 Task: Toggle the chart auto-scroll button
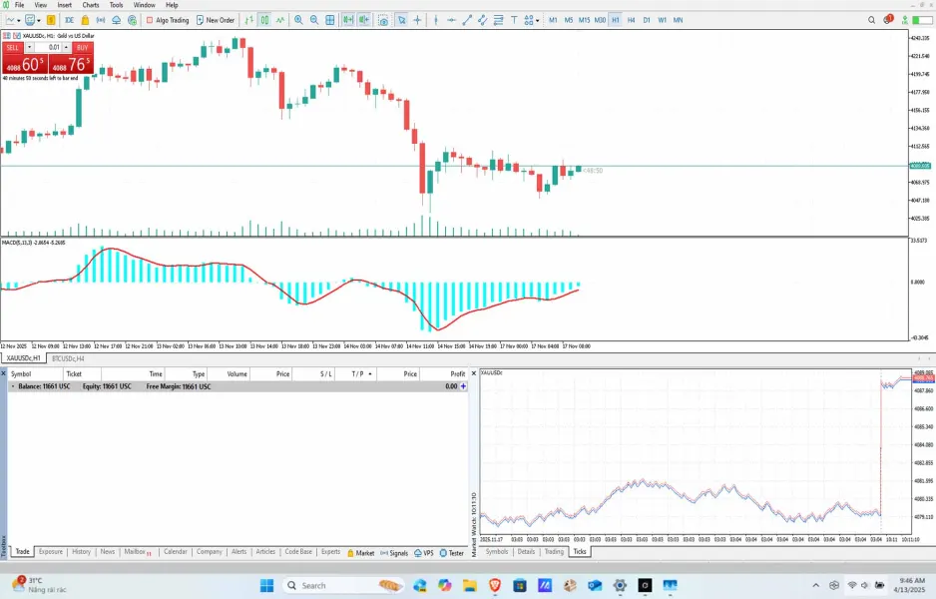[347, 20]
